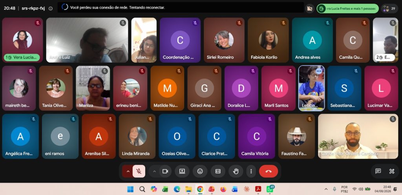Click muted mic icon on Andrea alves tile
The width and height of the screenshot is (402, 195).
pyautogui.click(x=327, y=23)
